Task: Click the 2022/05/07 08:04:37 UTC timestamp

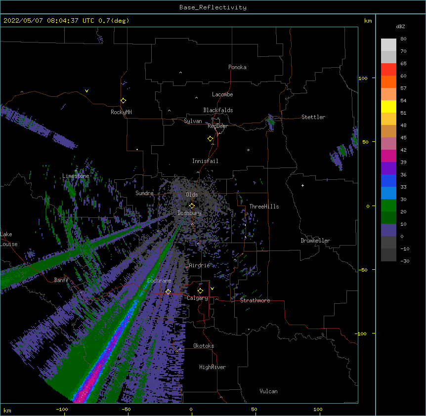Action: [49, 21]
